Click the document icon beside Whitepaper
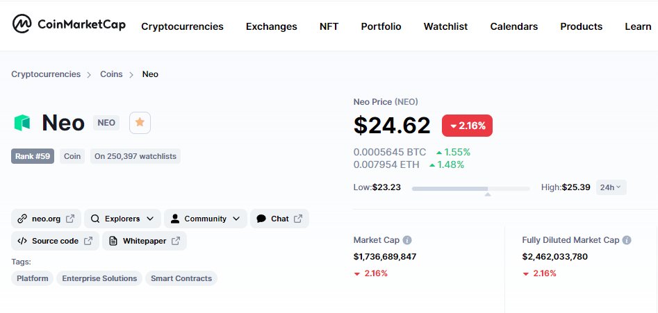 click(x=113, y=241)
